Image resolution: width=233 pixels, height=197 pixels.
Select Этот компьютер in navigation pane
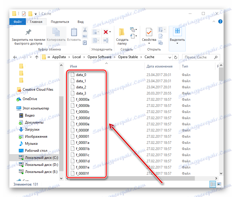pyautogui.click(x=36, y=108)
